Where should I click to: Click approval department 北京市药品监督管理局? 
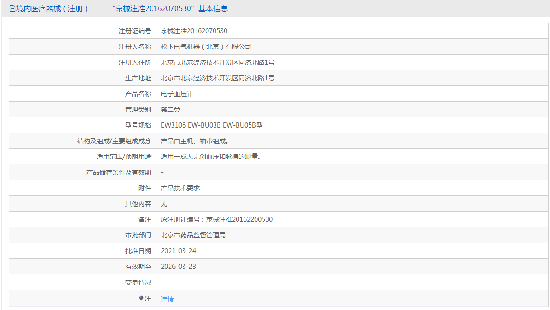[193, 235]
